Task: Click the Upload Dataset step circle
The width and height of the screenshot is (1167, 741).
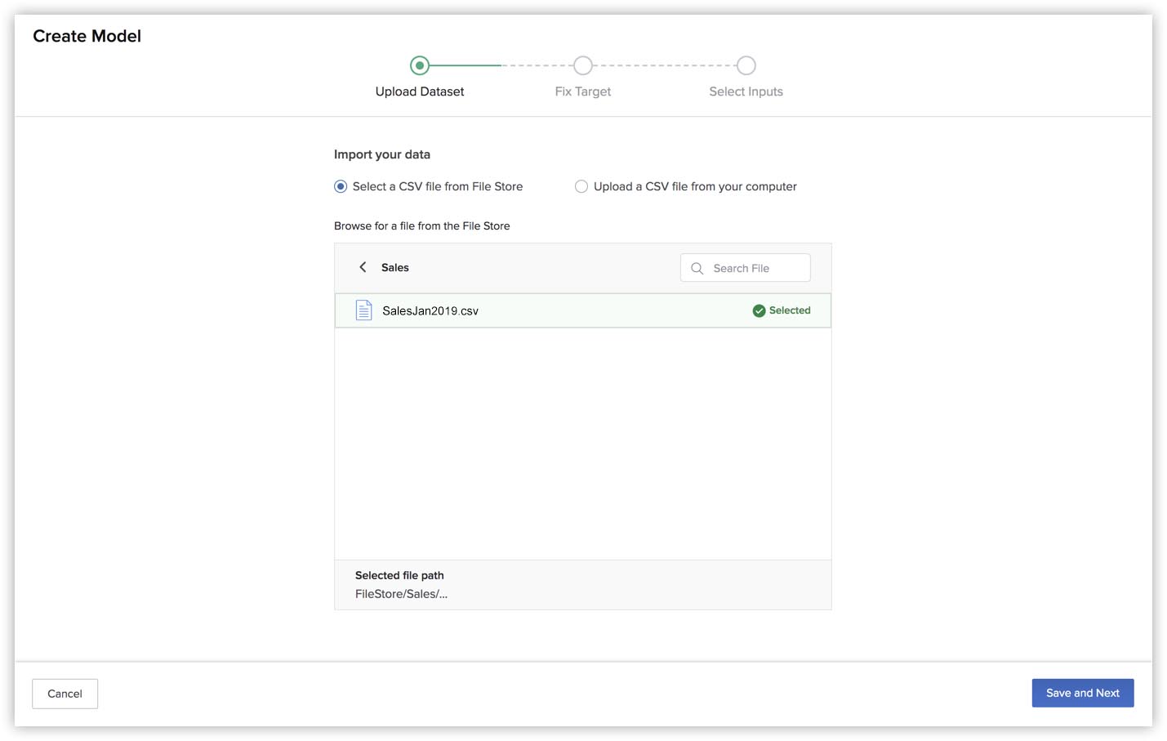Action: click(x=420, y=65)
